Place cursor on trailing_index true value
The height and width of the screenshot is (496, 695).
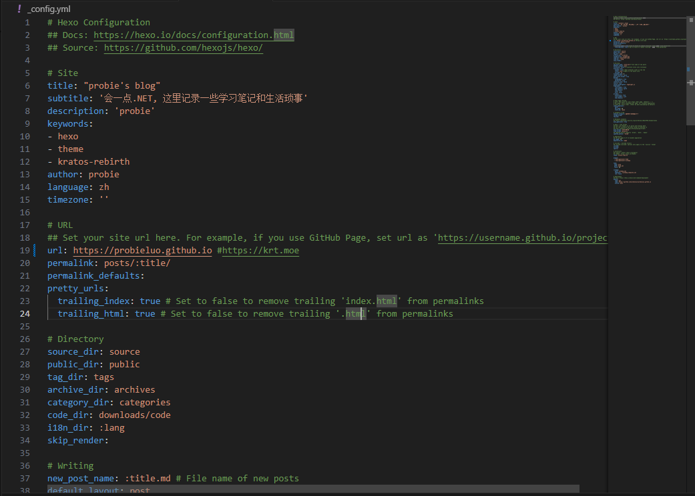coord(150,301)
